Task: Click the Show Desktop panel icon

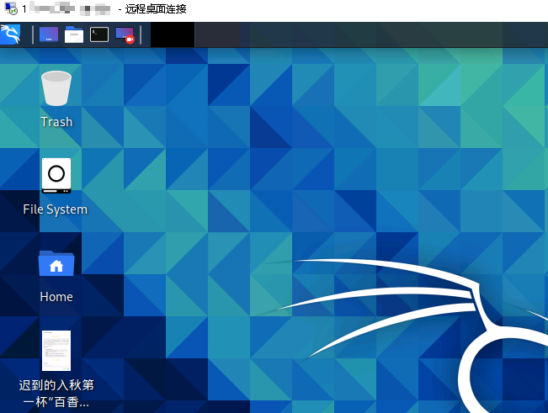Action: (49, 35)
